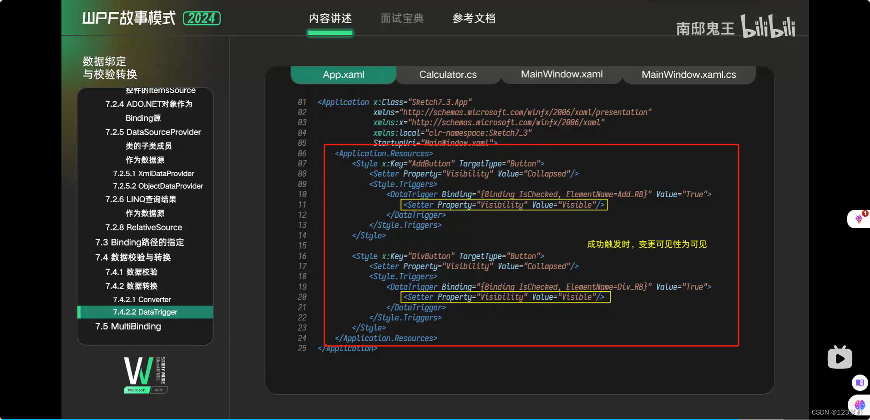Click the Add_RB DataTrigger binding line

(549, 195)
